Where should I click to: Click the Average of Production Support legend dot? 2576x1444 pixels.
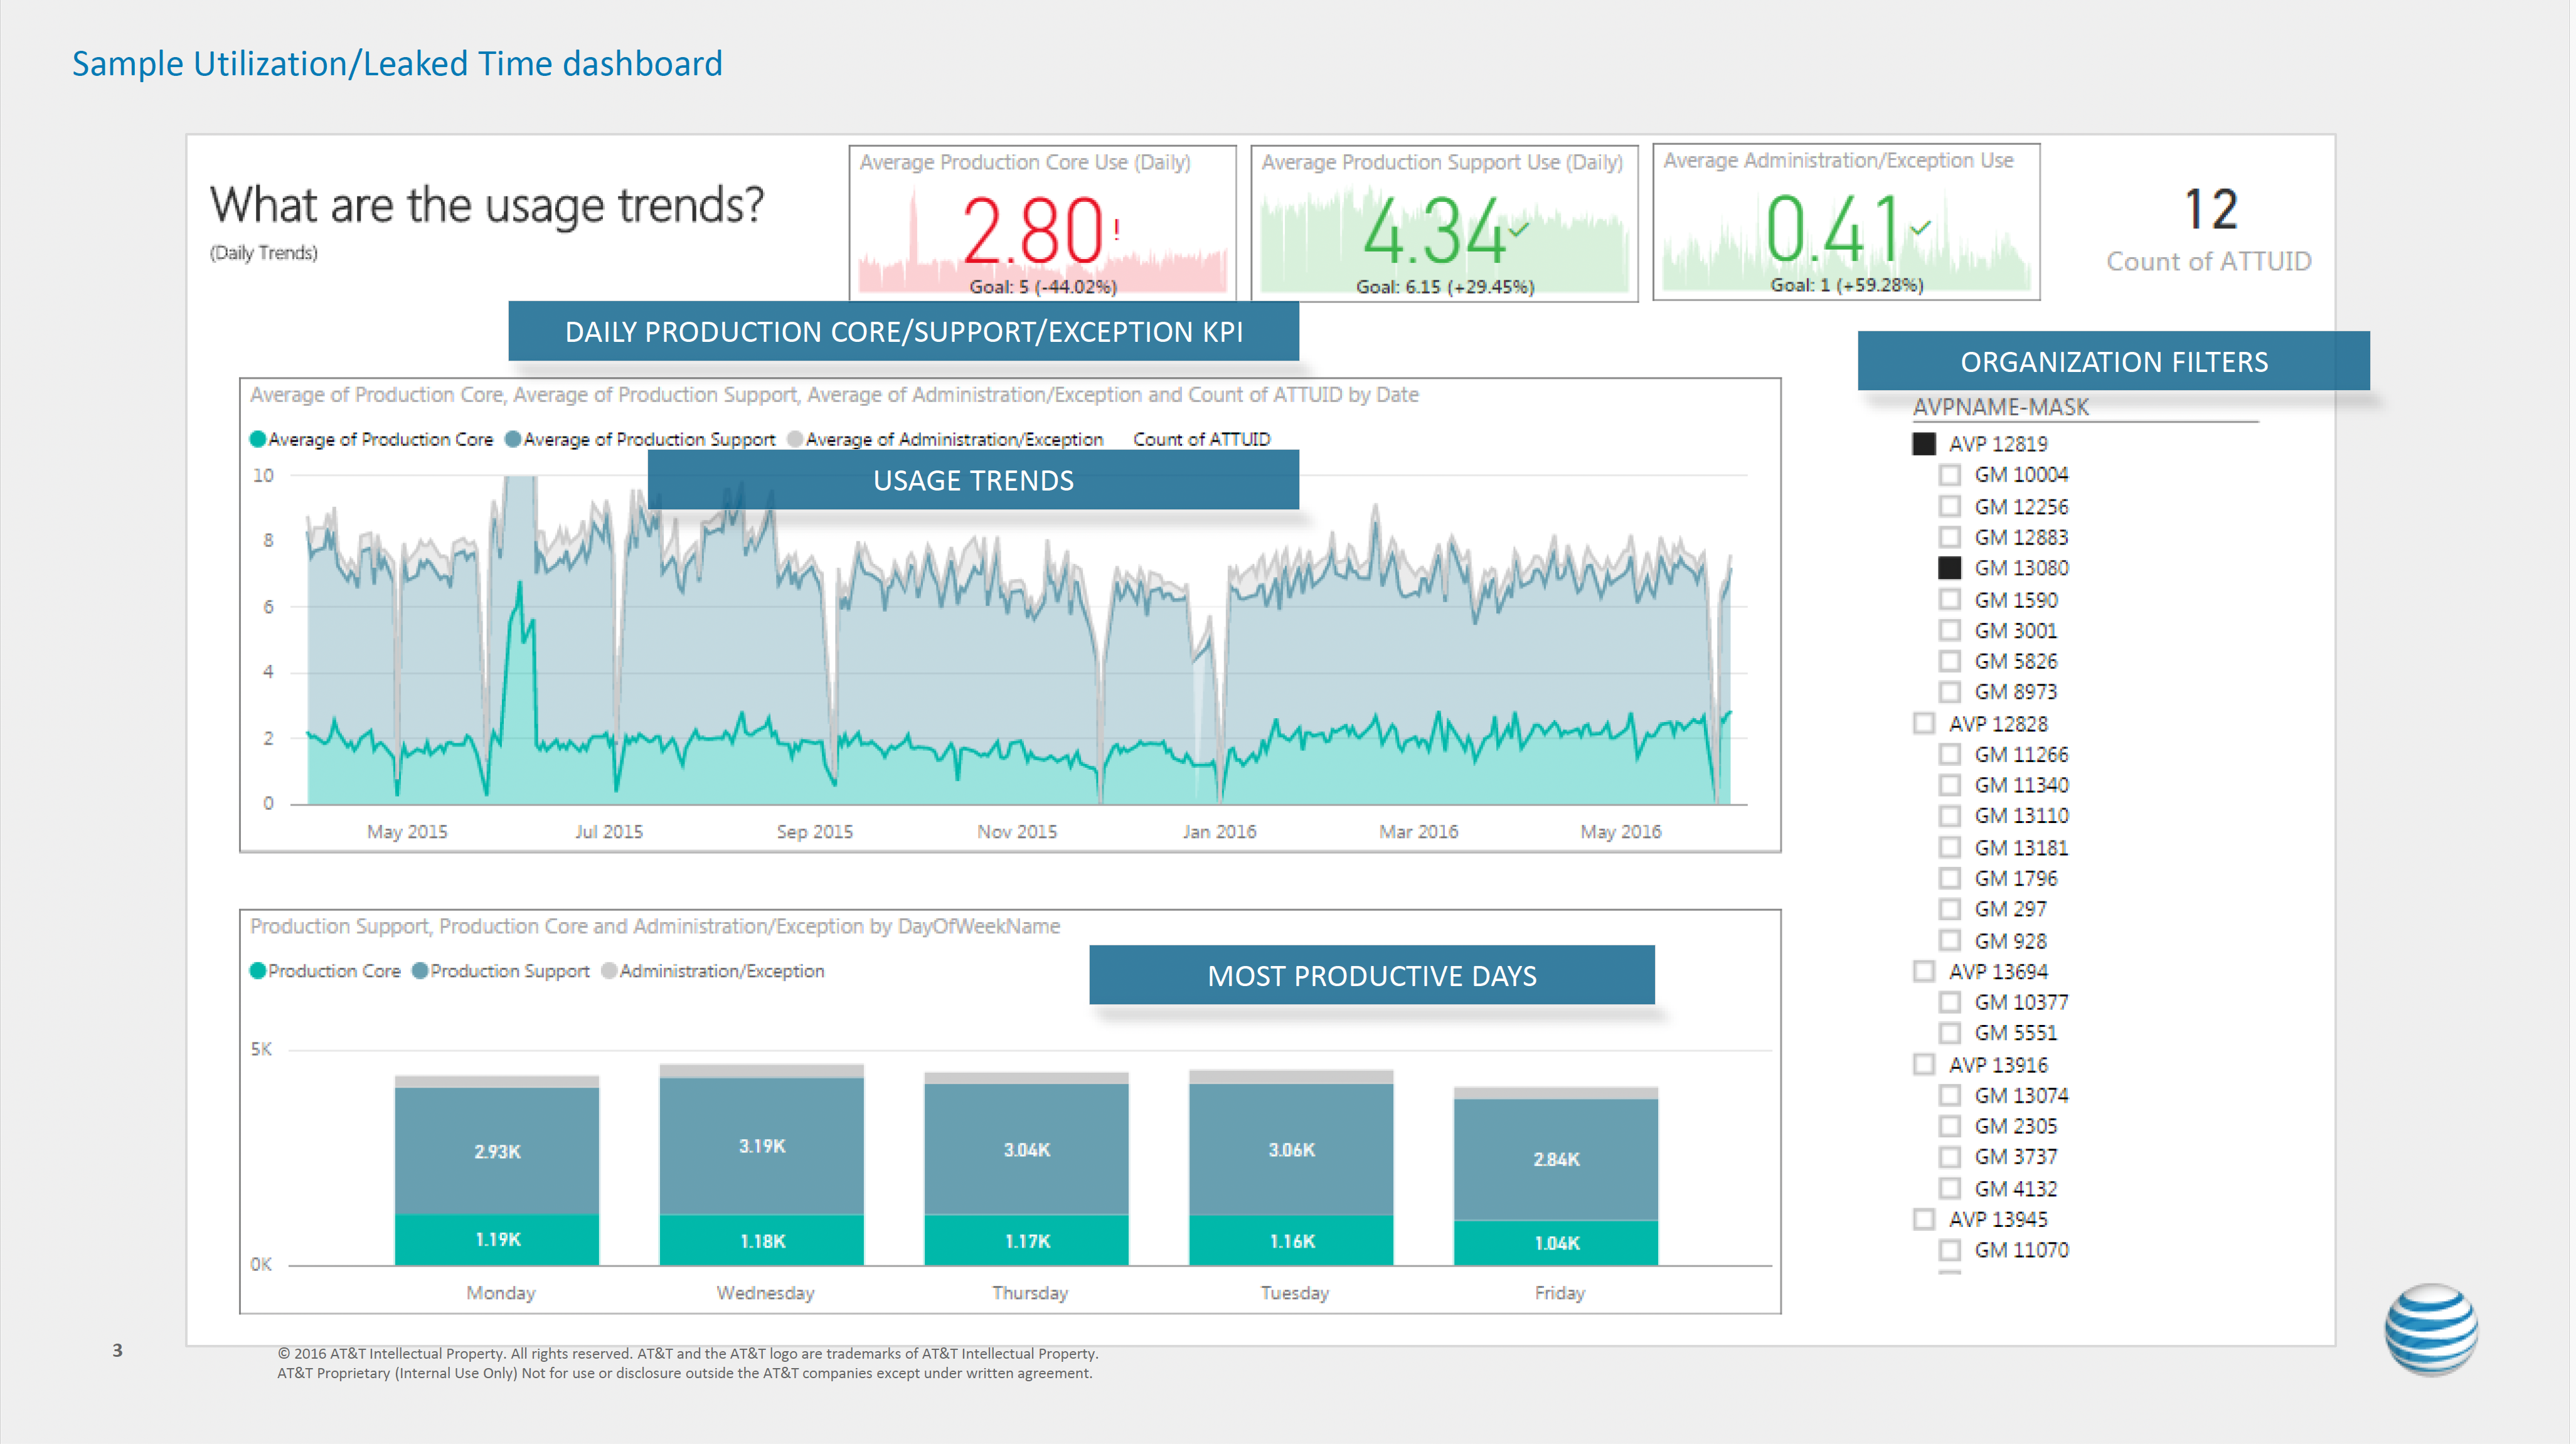[x=513, y=439]
